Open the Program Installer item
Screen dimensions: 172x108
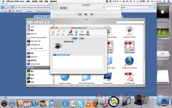(65, 79)
